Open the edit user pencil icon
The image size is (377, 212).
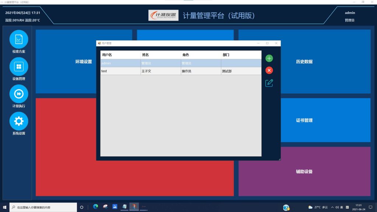[x=269, y=83]
